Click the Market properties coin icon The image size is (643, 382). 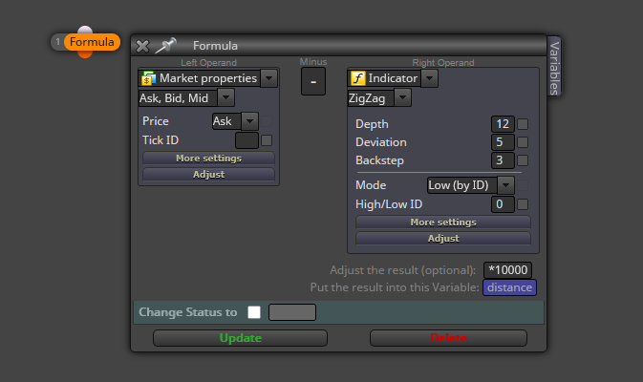148,78
